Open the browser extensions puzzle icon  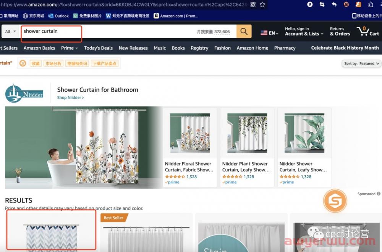(x=371, y=4)
